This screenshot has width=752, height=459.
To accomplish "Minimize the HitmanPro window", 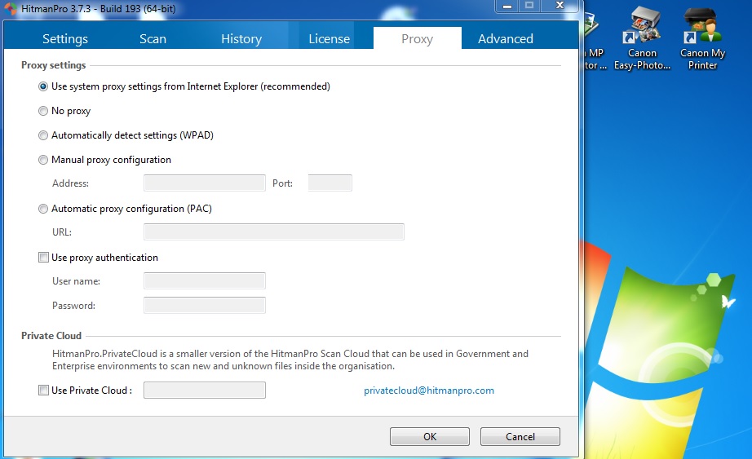I will tap(507, 6).
